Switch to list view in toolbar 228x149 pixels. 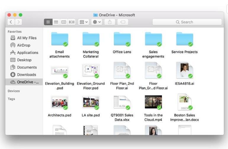tap(56, 22)
